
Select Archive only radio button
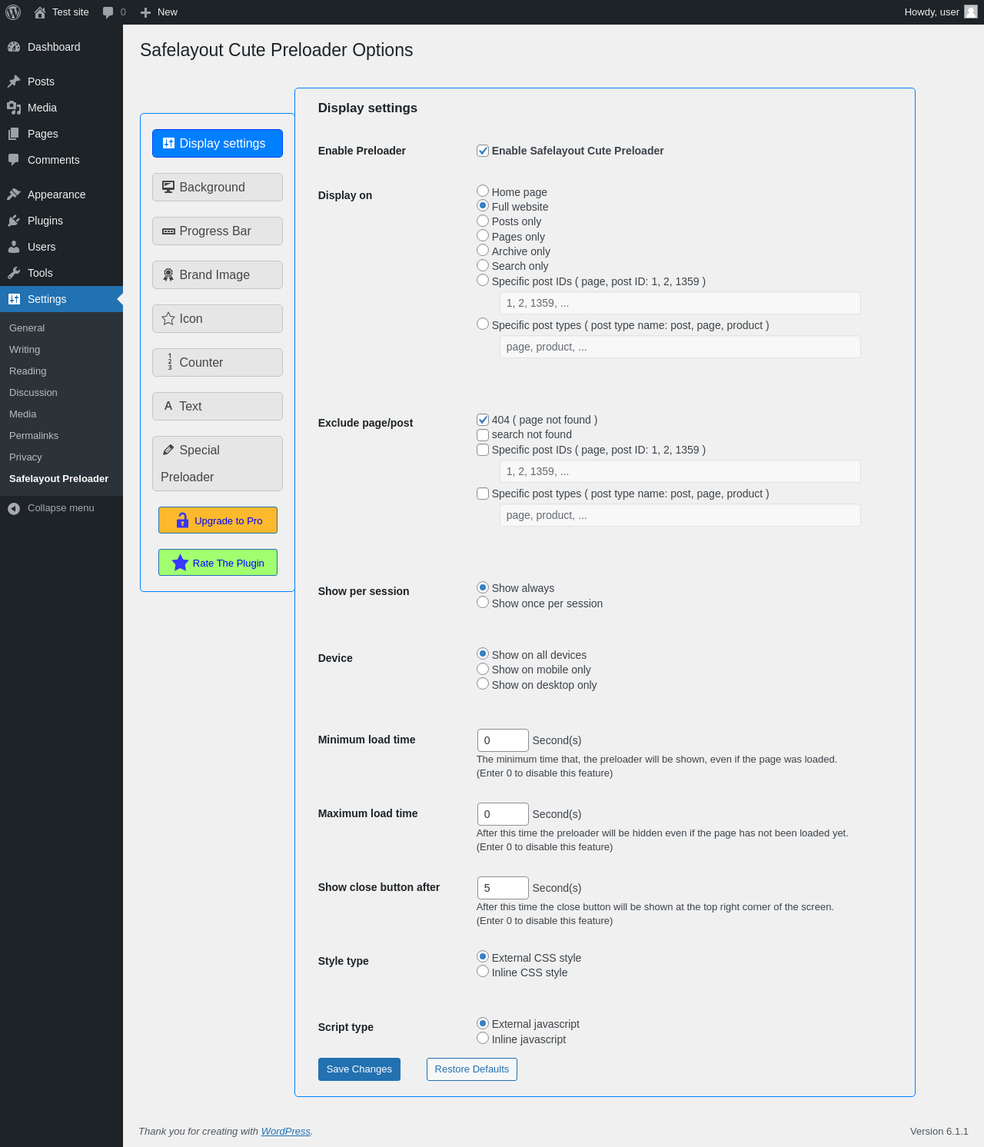483,250
